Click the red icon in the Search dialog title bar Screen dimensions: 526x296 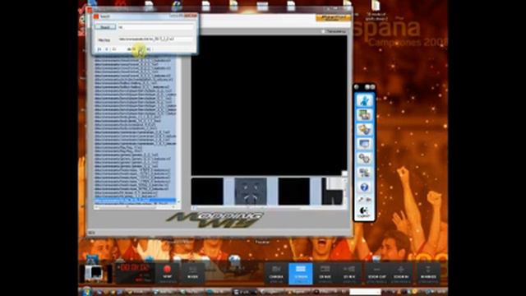pos(96,16)
